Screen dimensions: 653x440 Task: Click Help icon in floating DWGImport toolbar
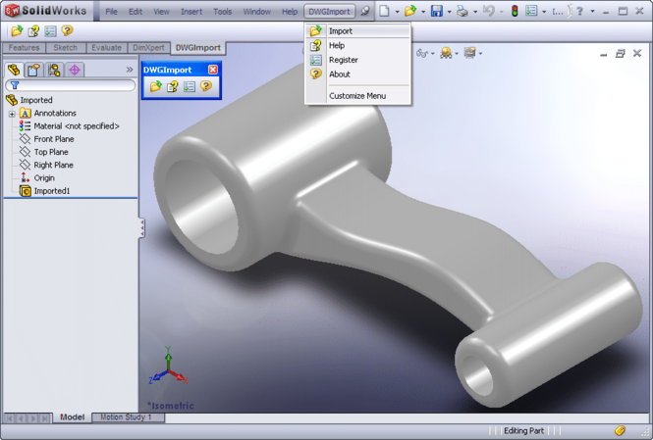point(173,86)
